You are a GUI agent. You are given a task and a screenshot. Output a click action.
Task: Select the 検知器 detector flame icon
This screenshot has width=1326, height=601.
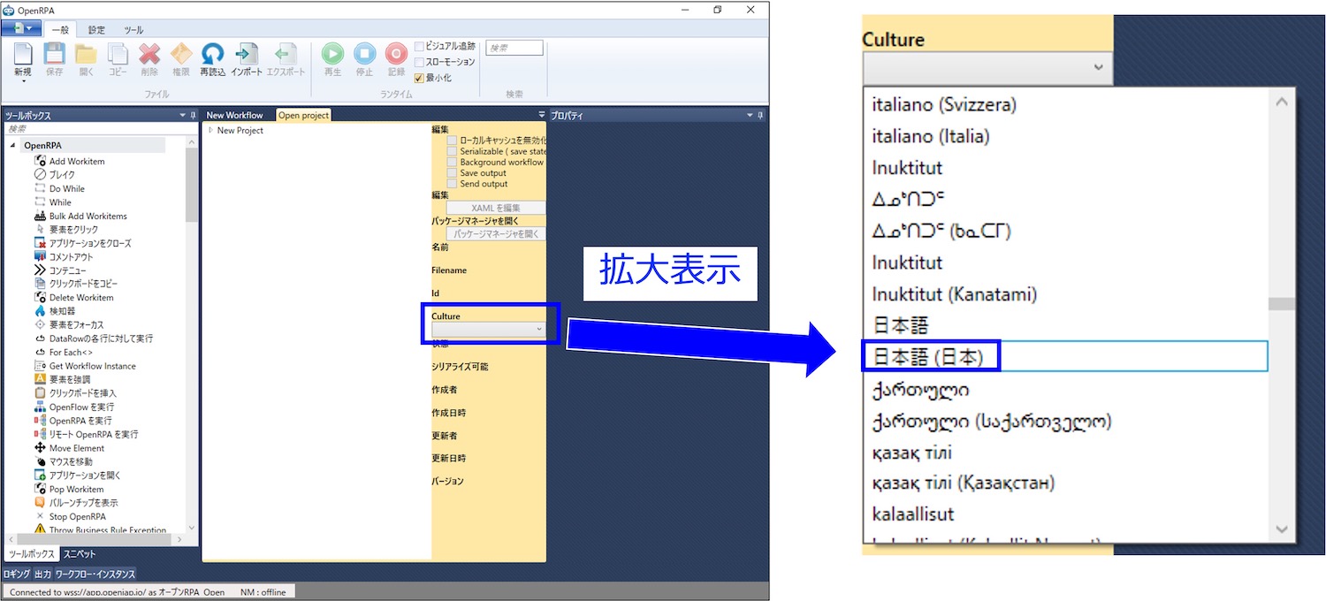[x=40, y=311]
